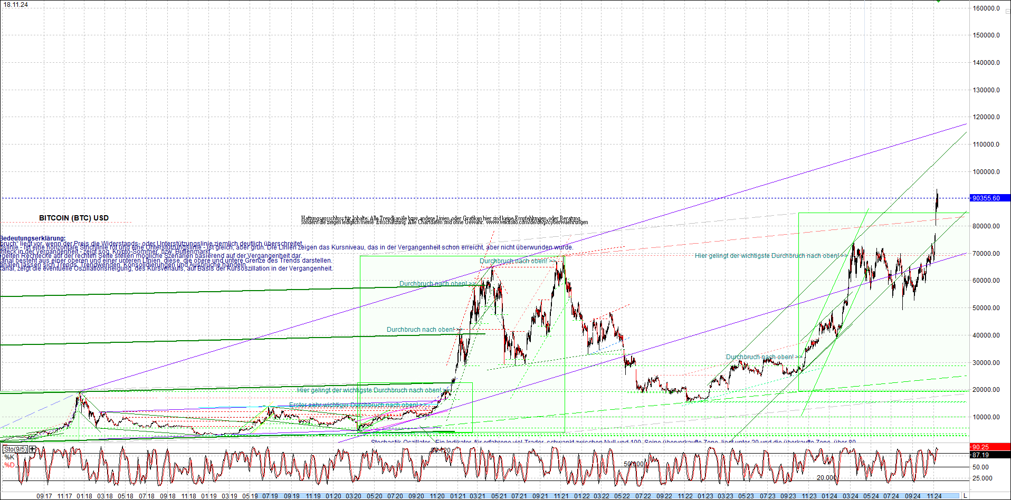This screenshot has height=500, width=1011.
Task: Click the 150000.0 price axis label
Action: coord(986,35)
